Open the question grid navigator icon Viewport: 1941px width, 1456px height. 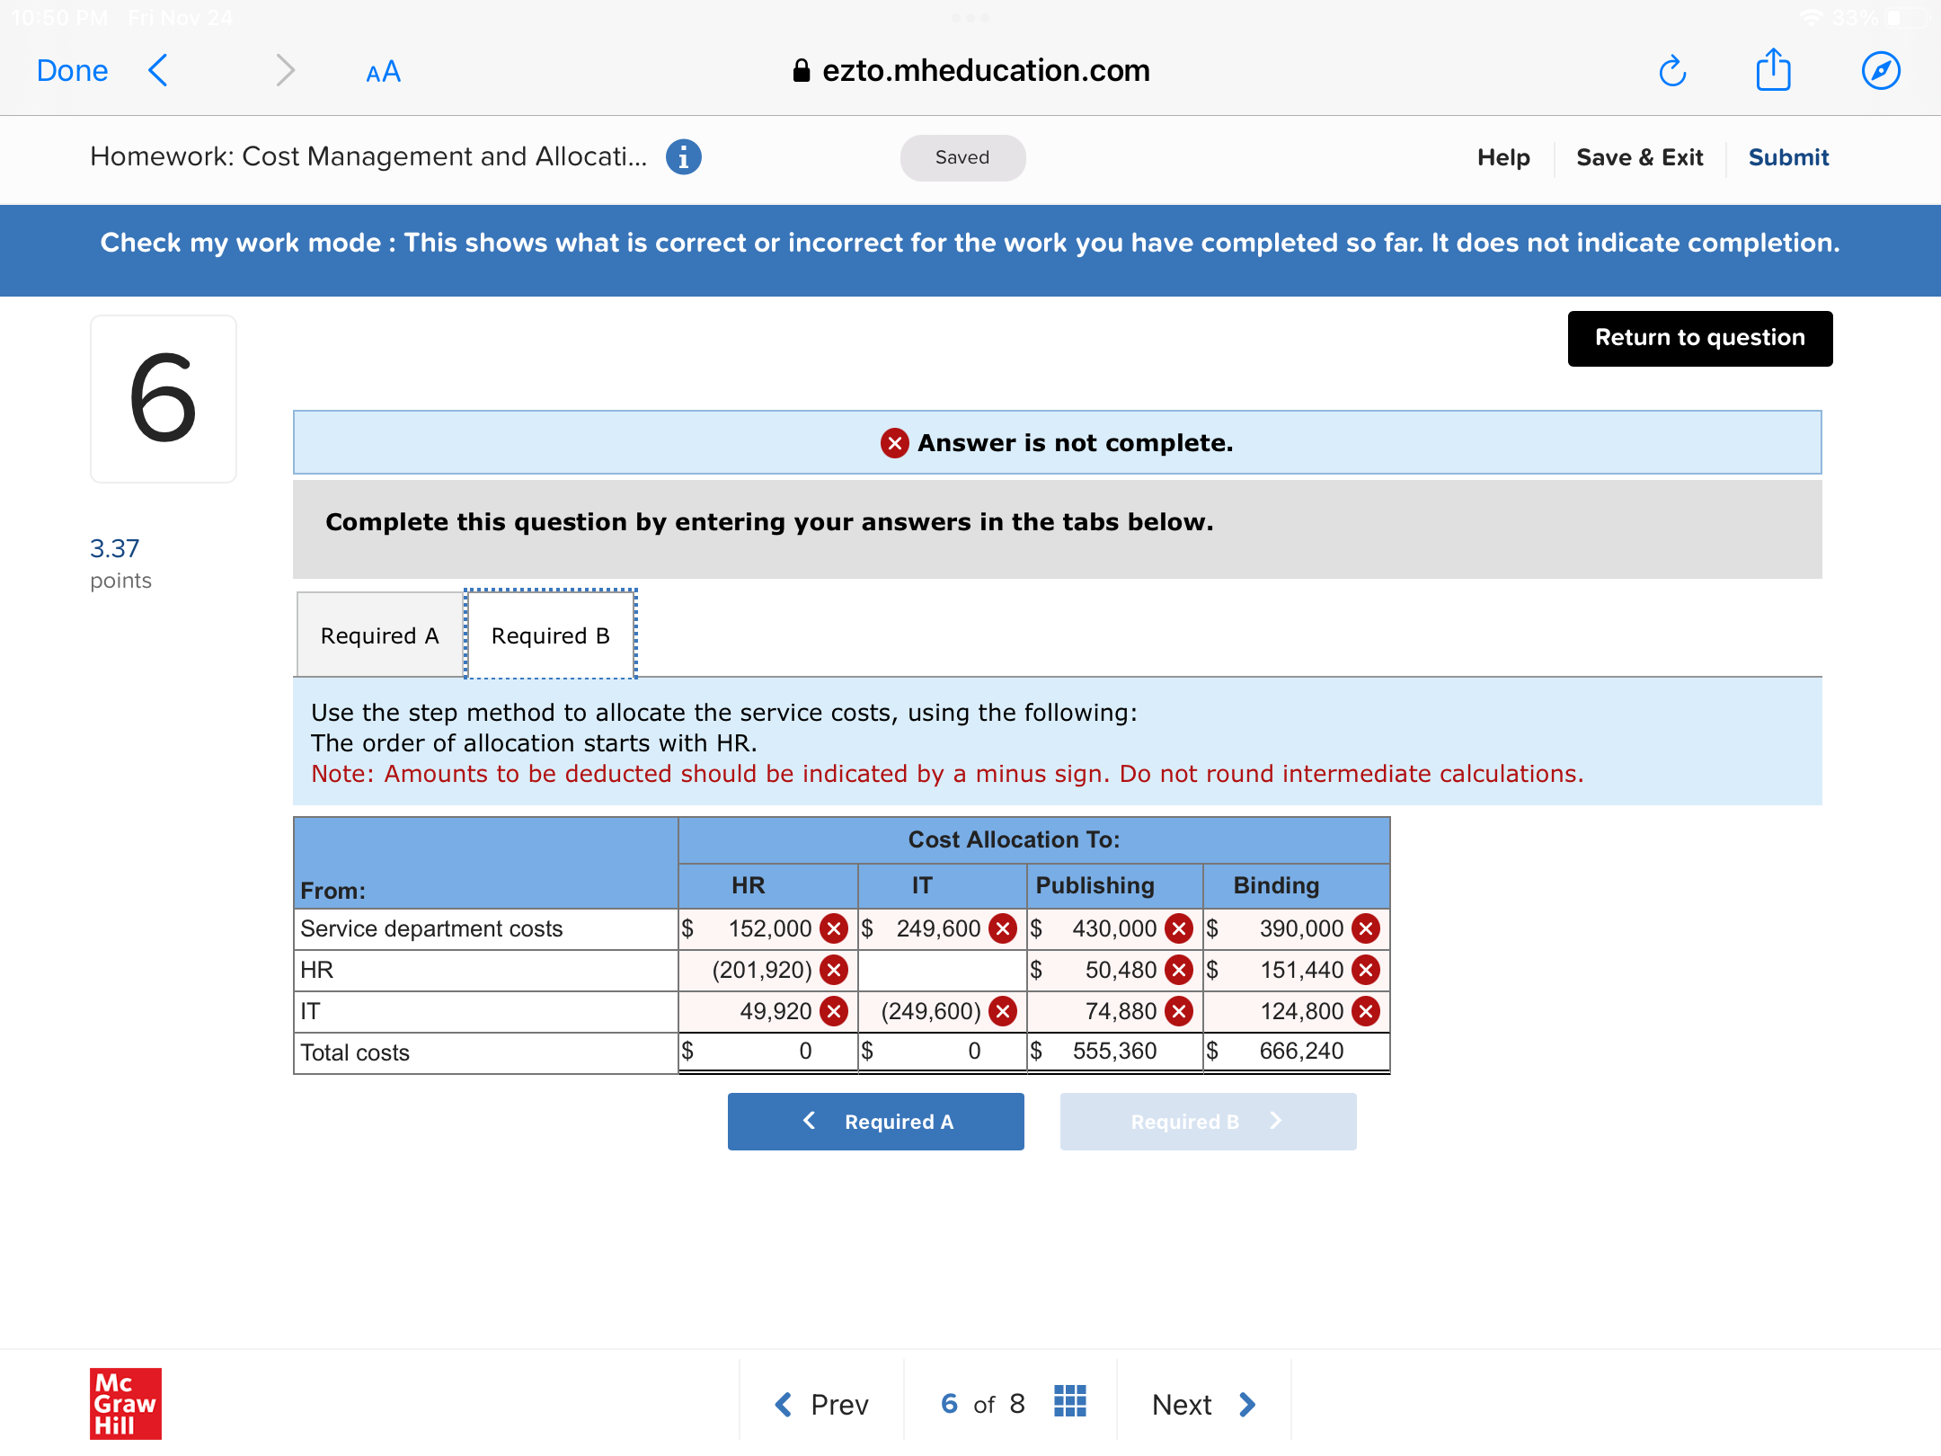pos(1069,1402)
